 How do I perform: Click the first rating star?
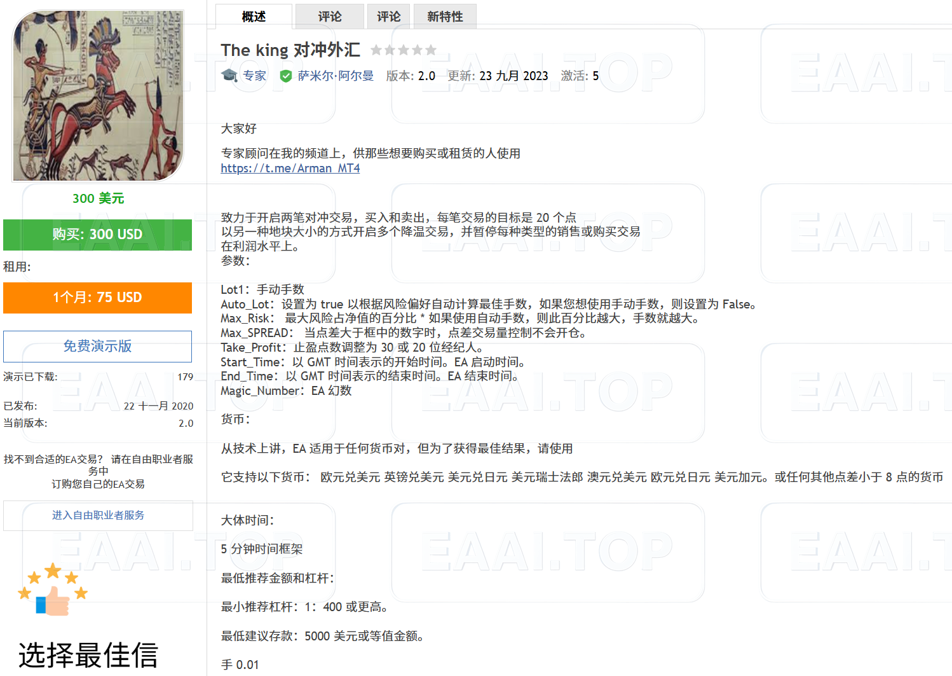point(377,50)
